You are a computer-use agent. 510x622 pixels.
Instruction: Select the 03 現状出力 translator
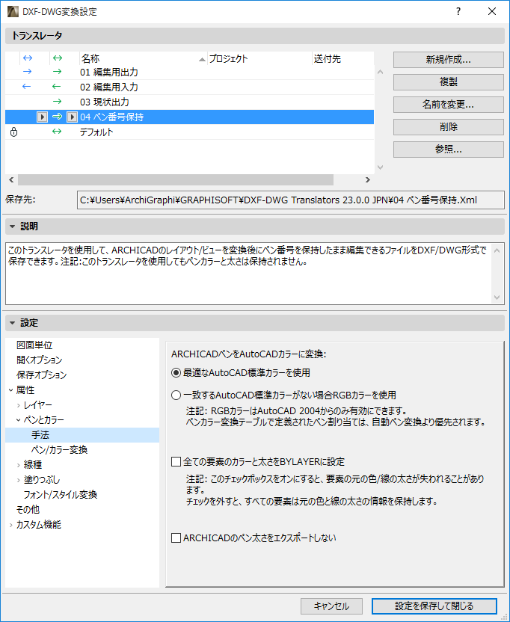tap(190, 102)
